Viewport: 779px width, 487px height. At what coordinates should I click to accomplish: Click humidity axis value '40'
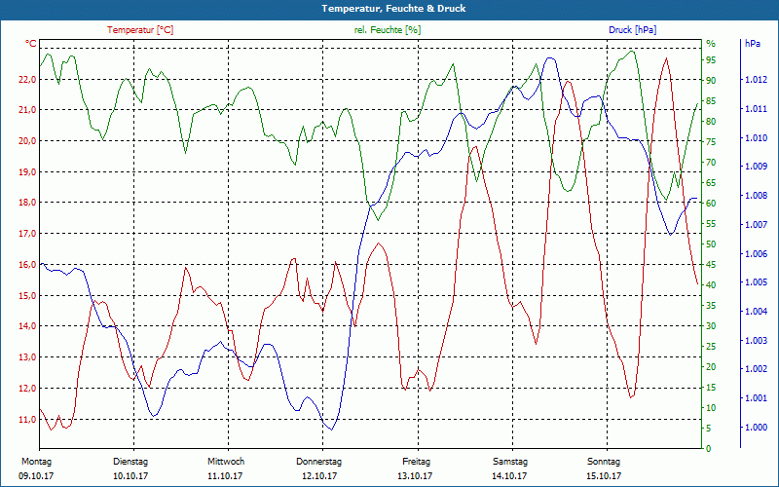pos(711,285)
